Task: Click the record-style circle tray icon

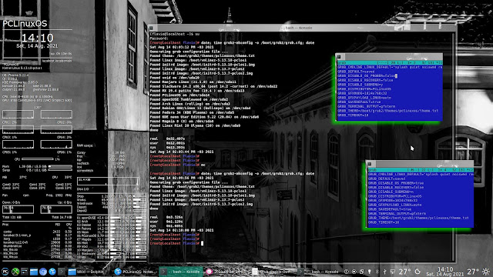Action: point(354,272)
